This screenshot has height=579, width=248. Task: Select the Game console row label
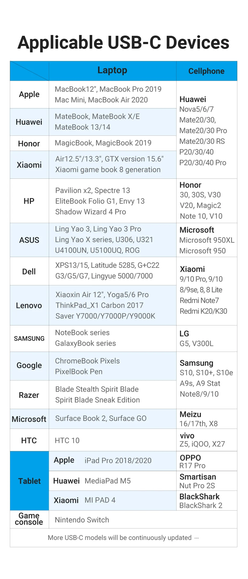(x=29, y=519)
